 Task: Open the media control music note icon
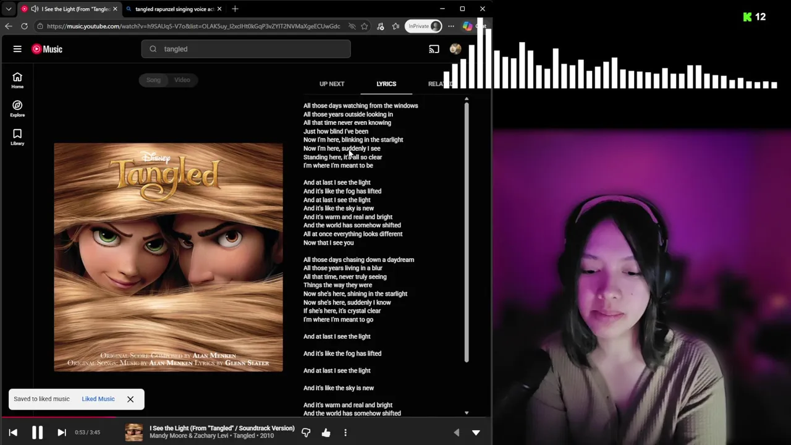point(381,26)
